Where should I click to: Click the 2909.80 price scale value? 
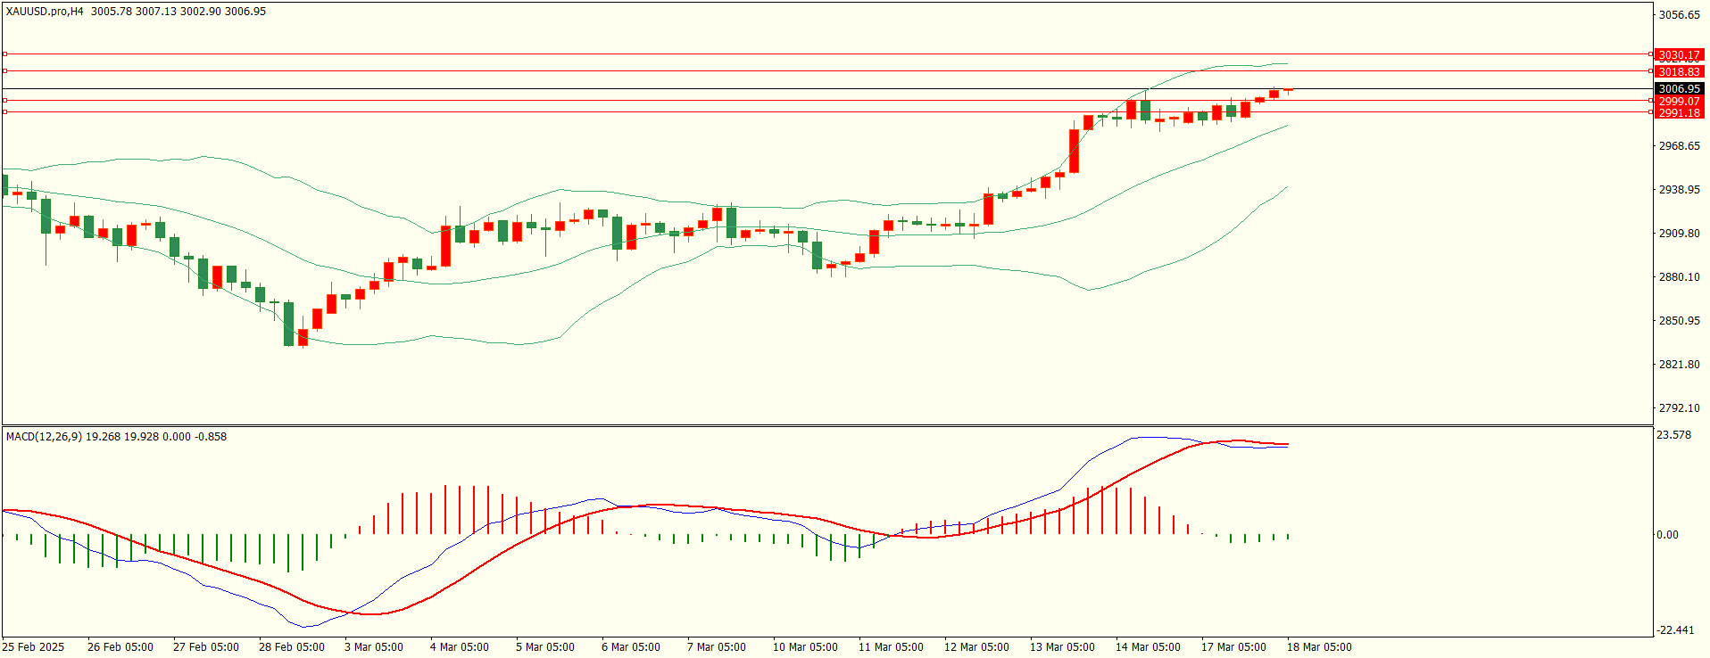(x=1679, y=234)
